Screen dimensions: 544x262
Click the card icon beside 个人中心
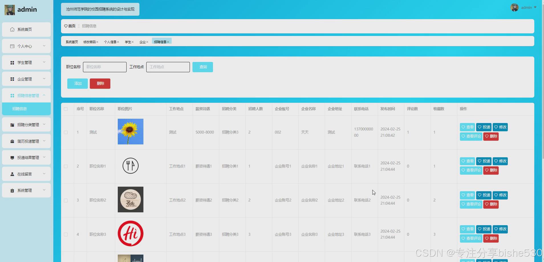(12, 46)
